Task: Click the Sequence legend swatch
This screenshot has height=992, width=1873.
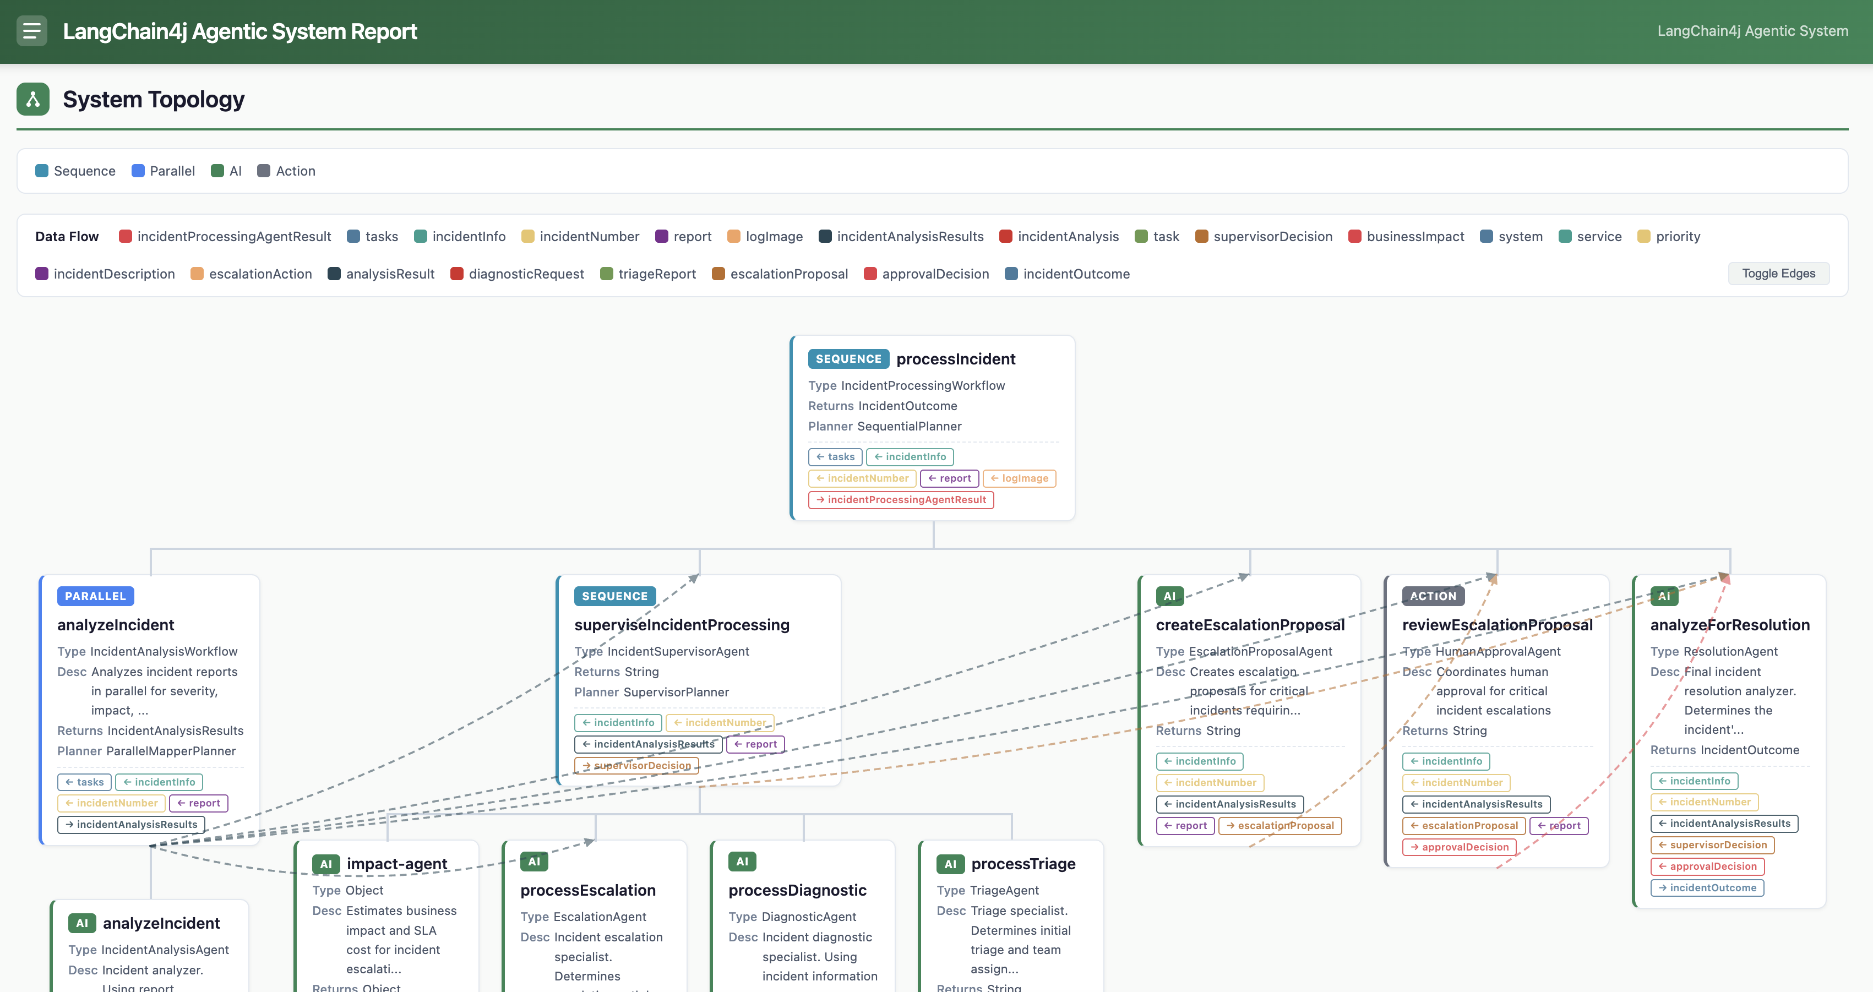Action: tap(41, 171)
